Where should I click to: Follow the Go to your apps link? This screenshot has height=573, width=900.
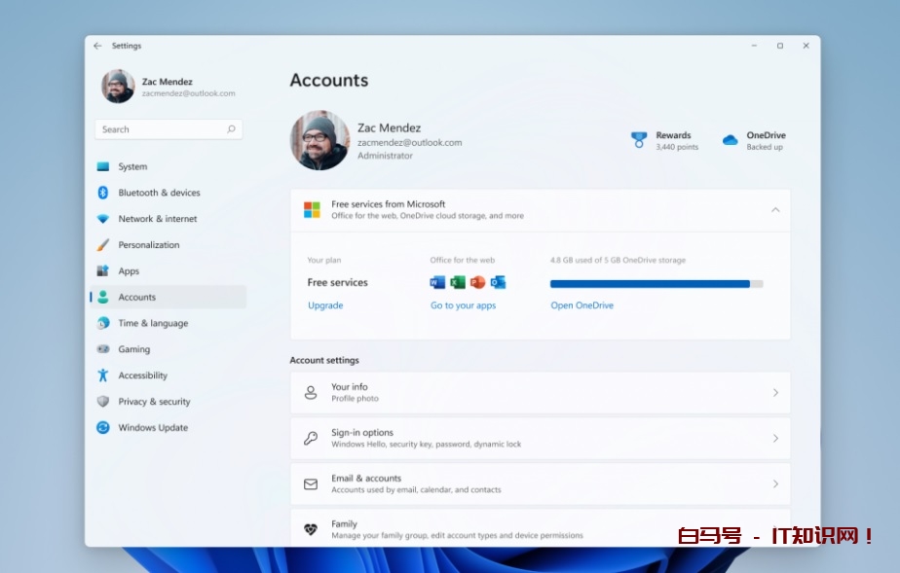coord(463,305)
